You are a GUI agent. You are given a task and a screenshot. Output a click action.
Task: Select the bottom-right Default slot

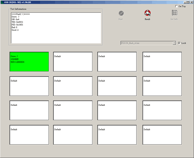162,135
